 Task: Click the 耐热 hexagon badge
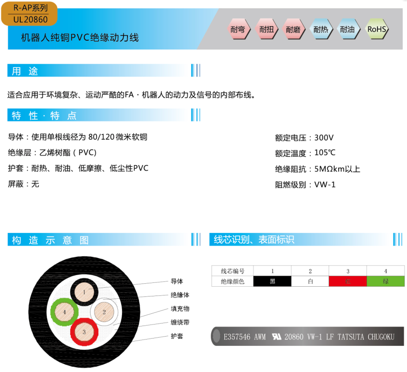[x=320, y=30]
